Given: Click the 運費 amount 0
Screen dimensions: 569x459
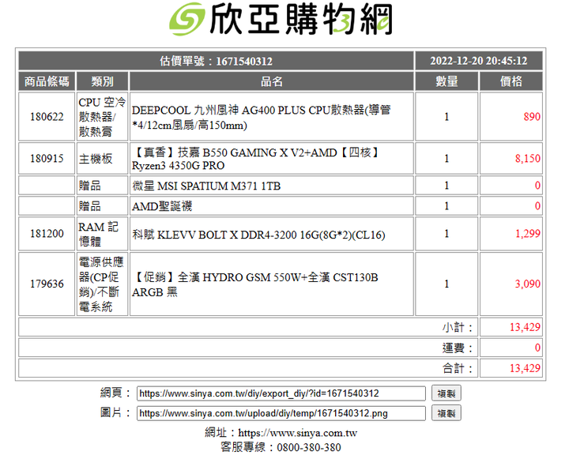Looking at the screenshot, I should 537,348.
